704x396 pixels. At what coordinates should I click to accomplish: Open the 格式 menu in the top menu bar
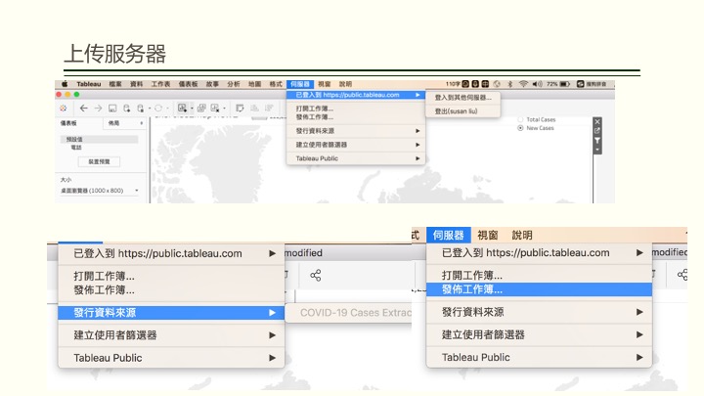[x=276, y=84]
